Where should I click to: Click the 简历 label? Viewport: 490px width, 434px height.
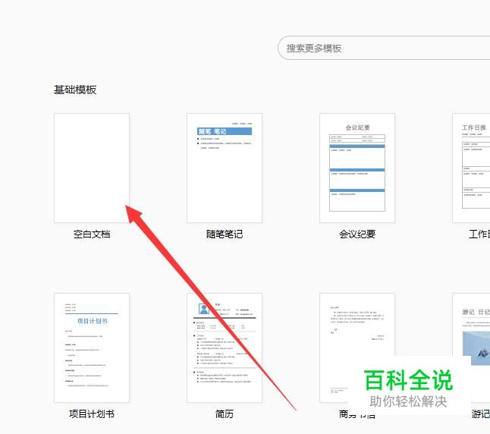(225, 414)
